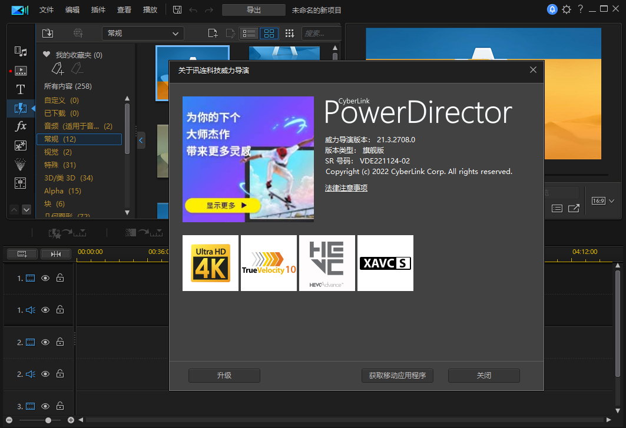Viewport: 626px width, 428px height.
Task: Click the search field in the library
Action: coord(320,34)
